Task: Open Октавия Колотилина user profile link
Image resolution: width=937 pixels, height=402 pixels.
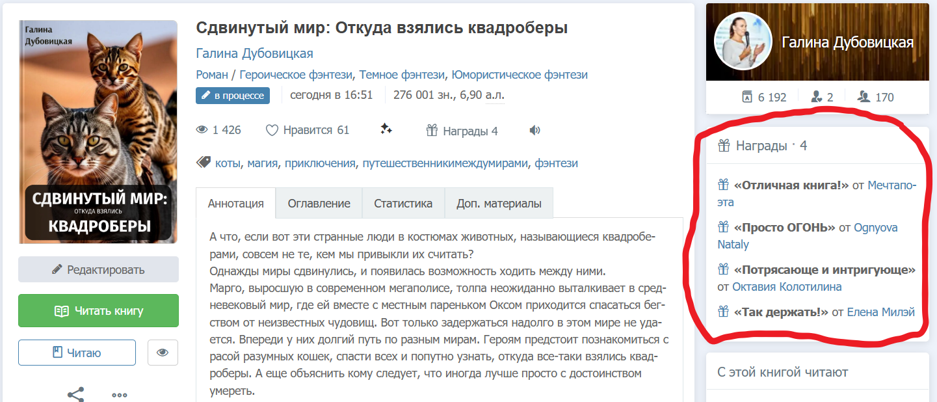Action: click(787, 286)
